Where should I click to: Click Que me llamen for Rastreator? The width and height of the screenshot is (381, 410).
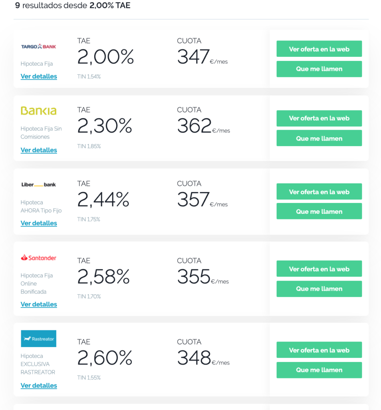(319, 370)
